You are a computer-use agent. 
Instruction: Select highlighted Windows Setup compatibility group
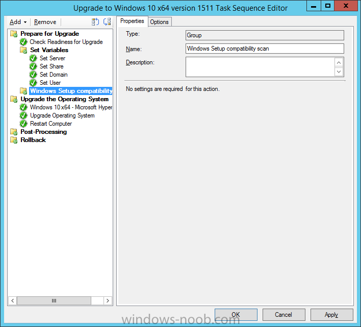[71, 91]
